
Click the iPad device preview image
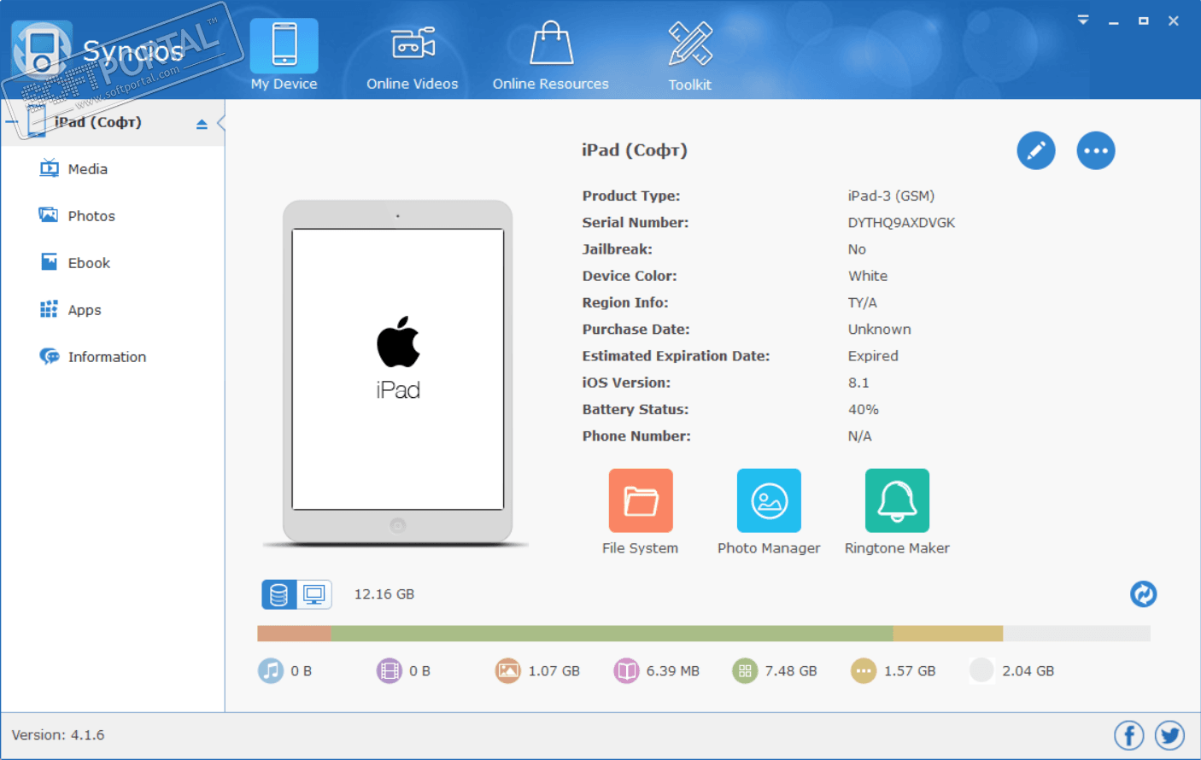[x=398, y=372]
